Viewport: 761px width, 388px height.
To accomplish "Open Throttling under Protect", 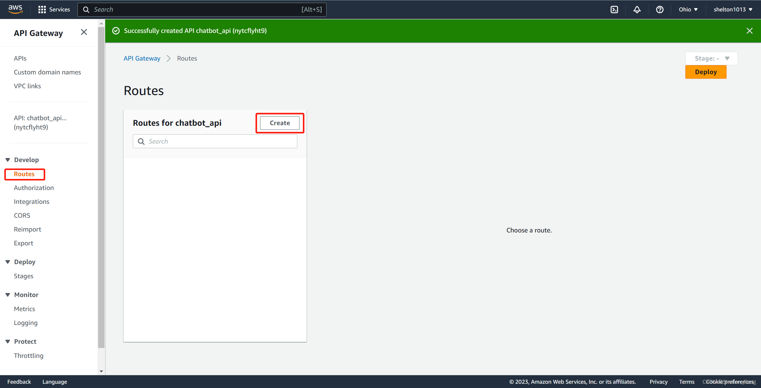I will pos(29,356).
